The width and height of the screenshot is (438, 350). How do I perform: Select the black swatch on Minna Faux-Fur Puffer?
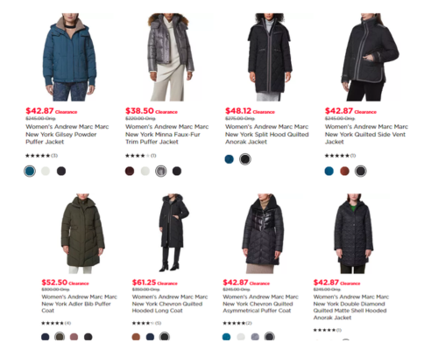[x=177, y=171]
